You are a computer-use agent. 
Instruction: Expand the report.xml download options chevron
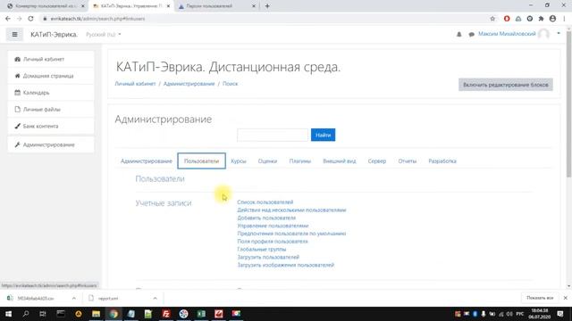click(x=155, y=298)
